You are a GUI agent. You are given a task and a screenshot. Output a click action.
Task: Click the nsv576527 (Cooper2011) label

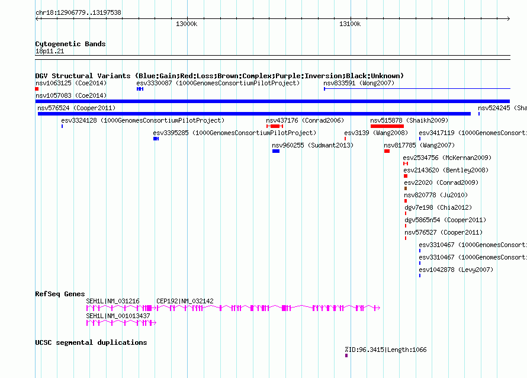444,232
